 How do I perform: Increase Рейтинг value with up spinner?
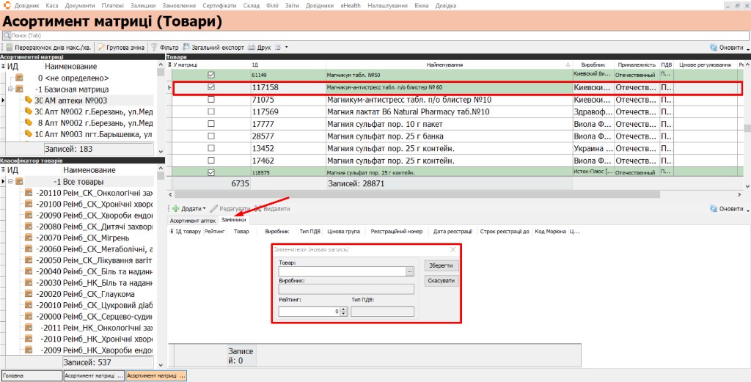pyautogui.click(x=343, y=309)
